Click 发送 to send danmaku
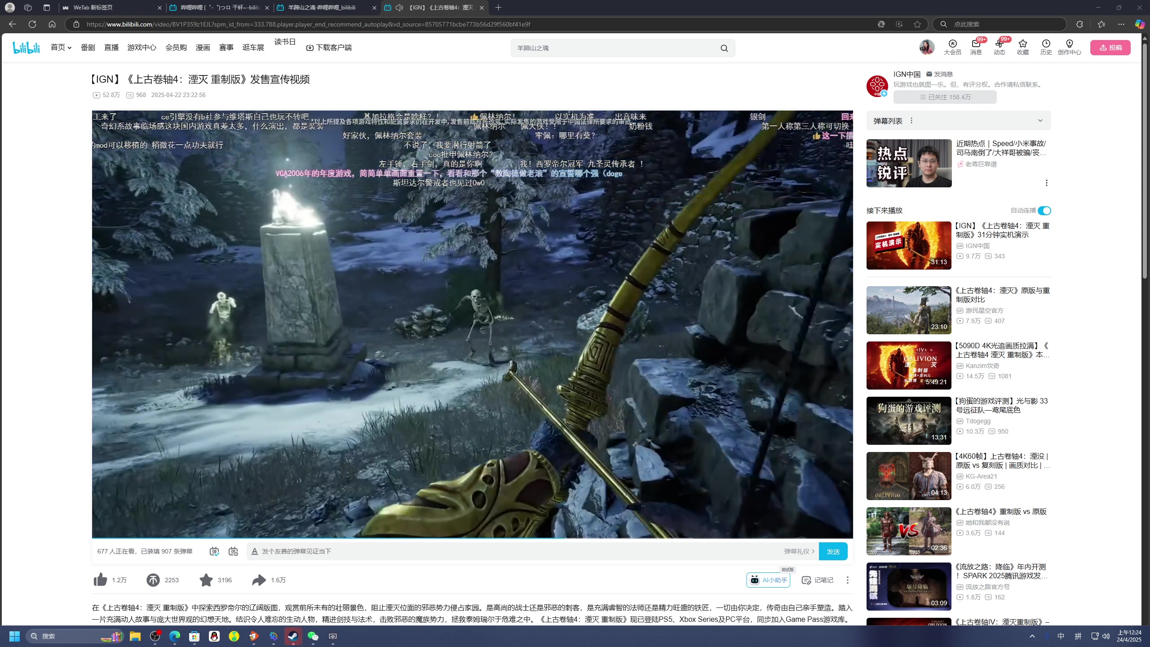Image resolution: width=1150 pixels, height=647 pixels. (833, 551)
